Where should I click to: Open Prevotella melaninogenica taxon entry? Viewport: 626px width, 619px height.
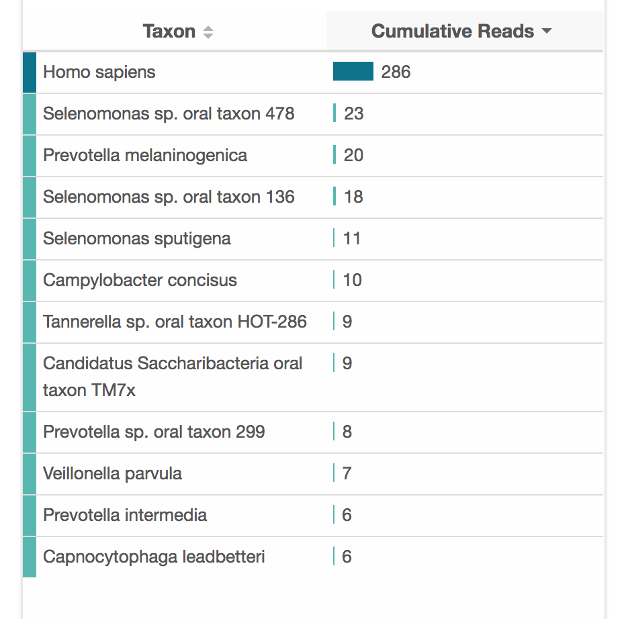(145, 155)
